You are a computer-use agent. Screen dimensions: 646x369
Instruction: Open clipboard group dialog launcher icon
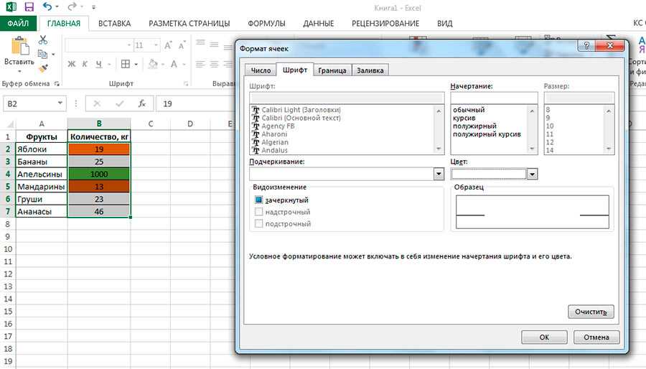pos(57,83)
